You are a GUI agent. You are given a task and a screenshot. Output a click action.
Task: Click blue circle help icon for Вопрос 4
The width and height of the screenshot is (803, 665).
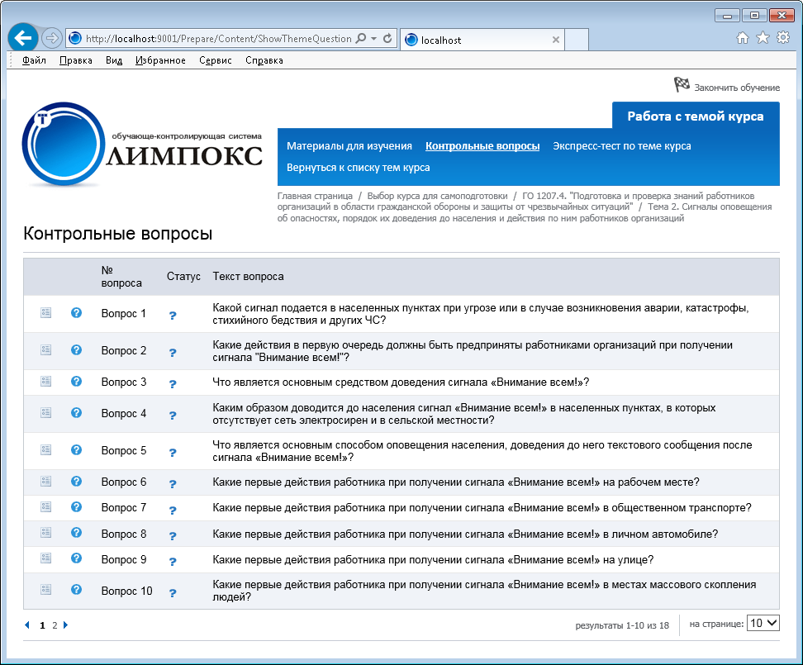[76, 412]
